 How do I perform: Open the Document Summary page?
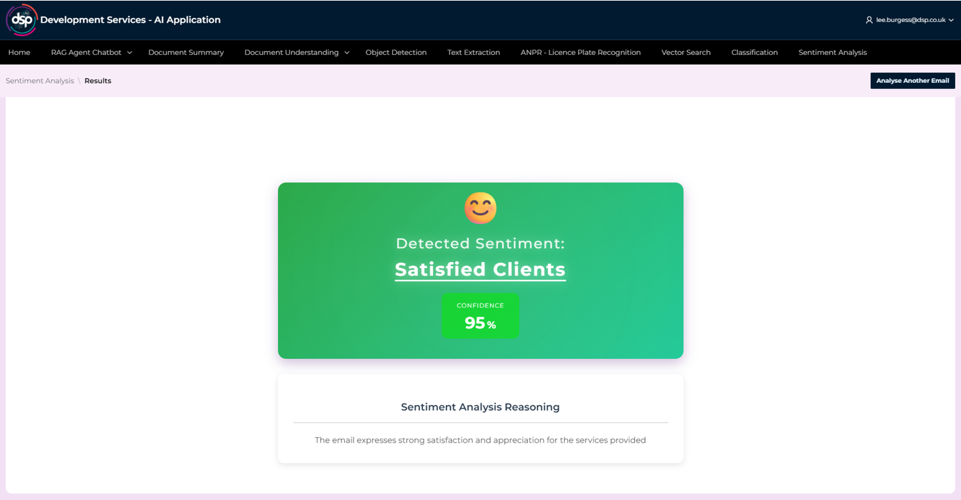tap(186, 52)
